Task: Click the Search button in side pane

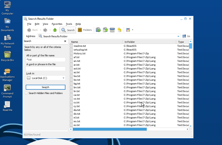Action: pyautogui.click(x=45, y=87)
